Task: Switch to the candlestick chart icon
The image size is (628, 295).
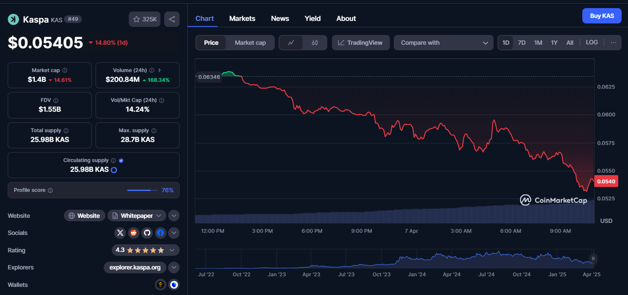Action: (315, 43)
